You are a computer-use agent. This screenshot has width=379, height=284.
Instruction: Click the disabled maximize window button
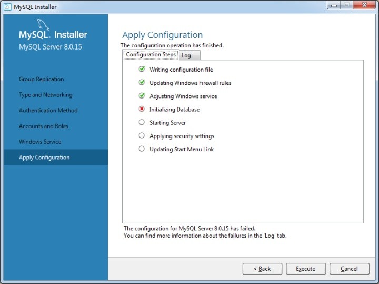346,5
